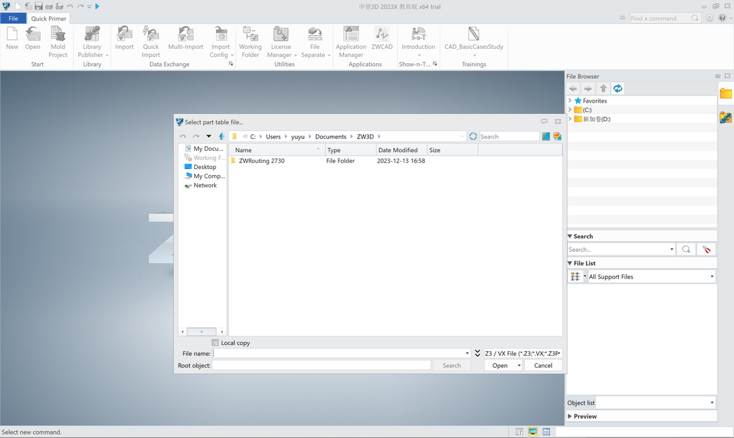This screenshot has height=438, width=734.
Task: Enable the Local copy checkbox
Action: click(x=215, y=343)
